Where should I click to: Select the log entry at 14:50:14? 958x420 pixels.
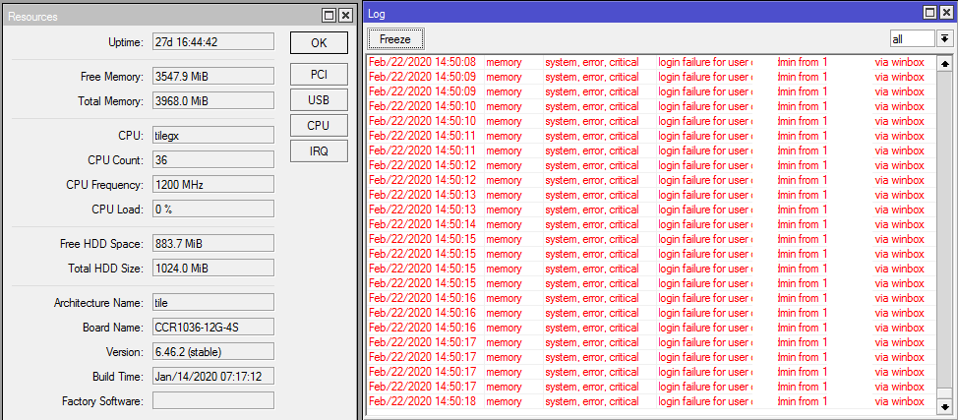[651, 224]
